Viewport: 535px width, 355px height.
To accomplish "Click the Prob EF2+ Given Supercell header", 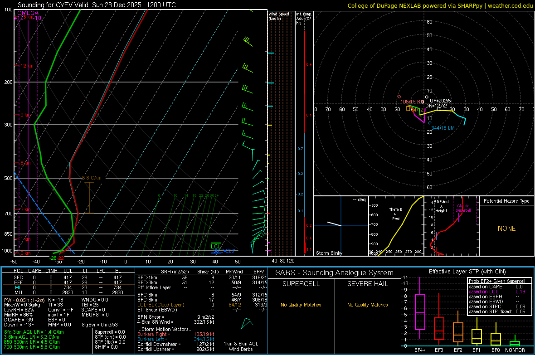I will pos(497,281).
